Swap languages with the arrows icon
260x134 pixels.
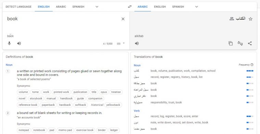click(x=130, y=6)
